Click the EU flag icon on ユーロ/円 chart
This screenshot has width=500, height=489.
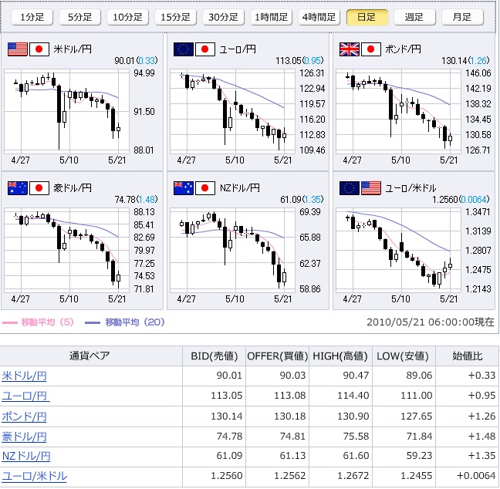(184, 49)
